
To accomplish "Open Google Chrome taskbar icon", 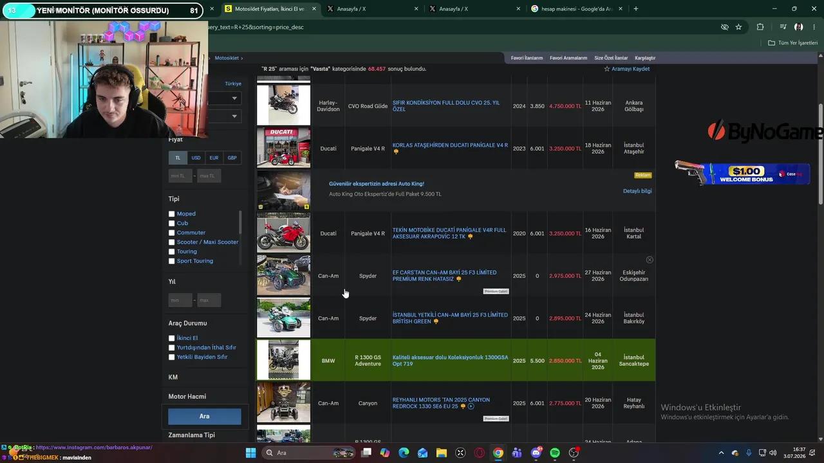I will tap(498, 453).
